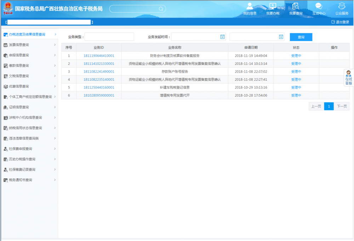Screen dimensions: 354x241
Task: Click the magnifier icon in search box
Action: (x=160, y=9)
